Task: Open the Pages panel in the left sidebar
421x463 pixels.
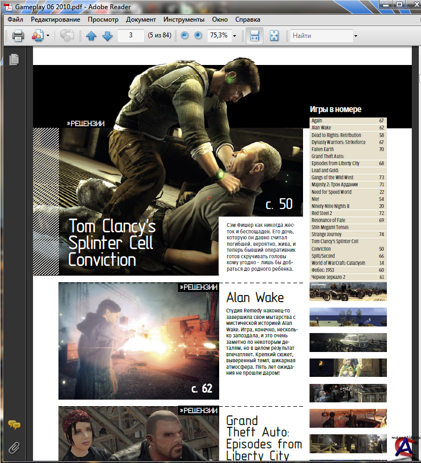Action: [x=14, y=60]
